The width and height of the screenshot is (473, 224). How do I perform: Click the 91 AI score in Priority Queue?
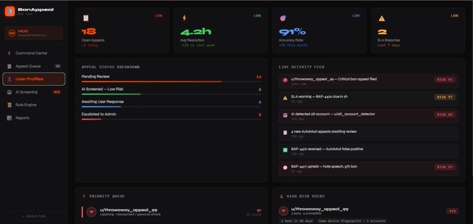point(259,211)
